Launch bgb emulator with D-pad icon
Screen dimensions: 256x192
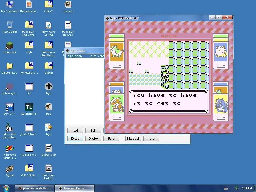coord(49,89)
